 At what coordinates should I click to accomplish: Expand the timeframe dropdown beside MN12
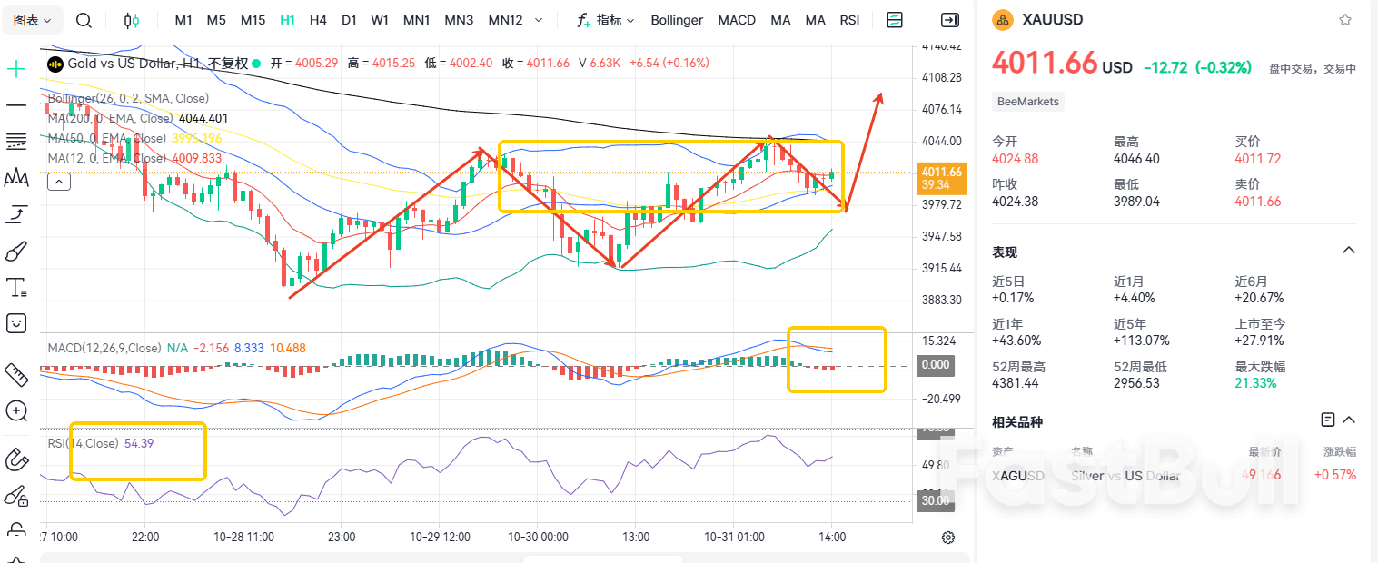(x=537, y=19)
